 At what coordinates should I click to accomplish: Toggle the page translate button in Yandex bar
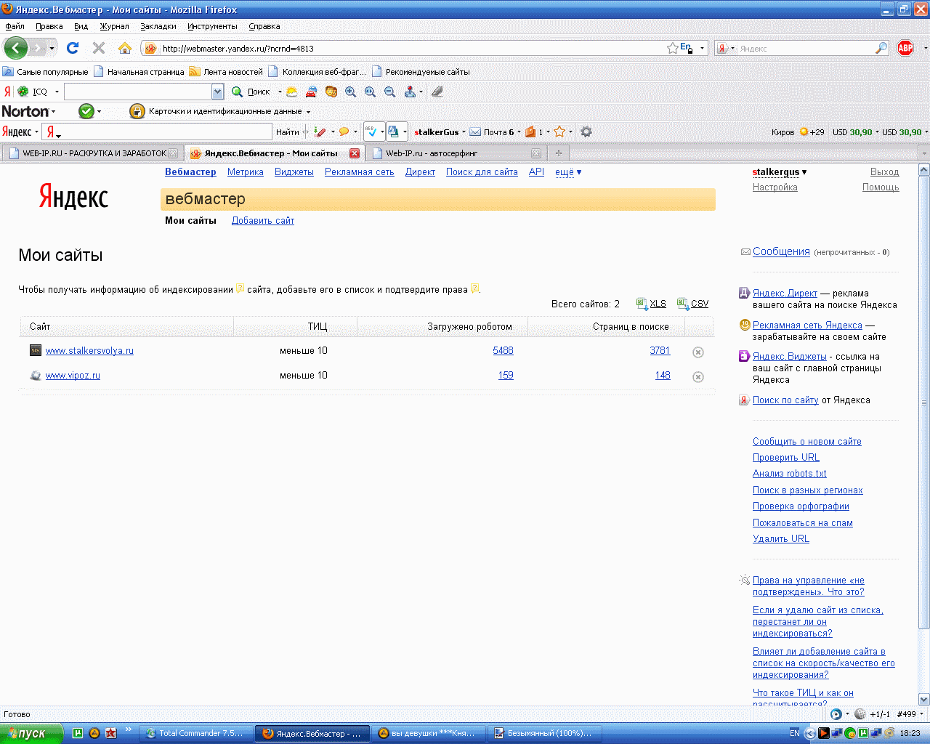coord(393,132)
